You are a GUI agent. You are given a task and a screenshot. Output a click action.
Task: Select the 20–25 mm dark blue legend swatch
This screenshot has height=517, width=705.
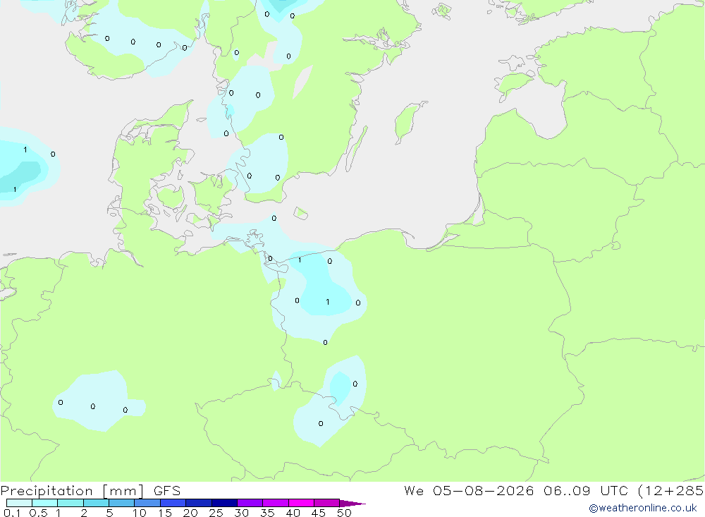198,503
